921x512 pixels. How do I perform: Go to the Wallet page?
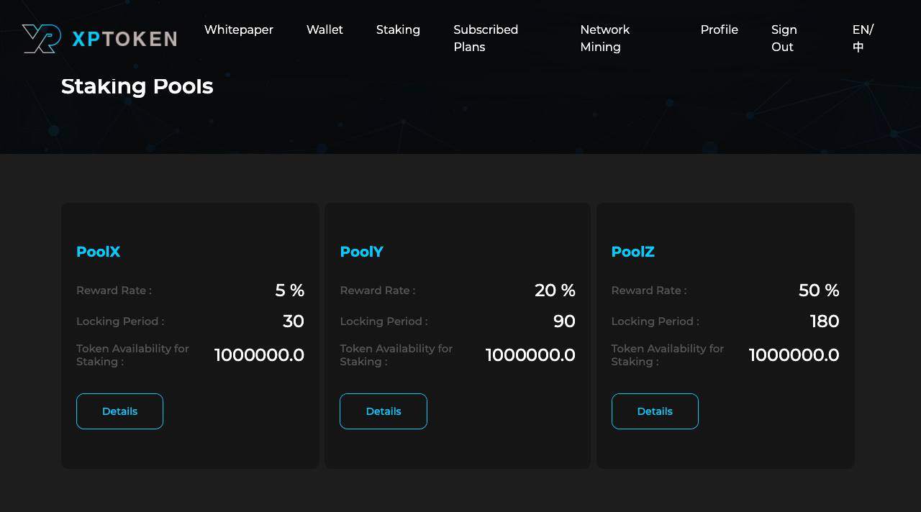tap(325, 30)
